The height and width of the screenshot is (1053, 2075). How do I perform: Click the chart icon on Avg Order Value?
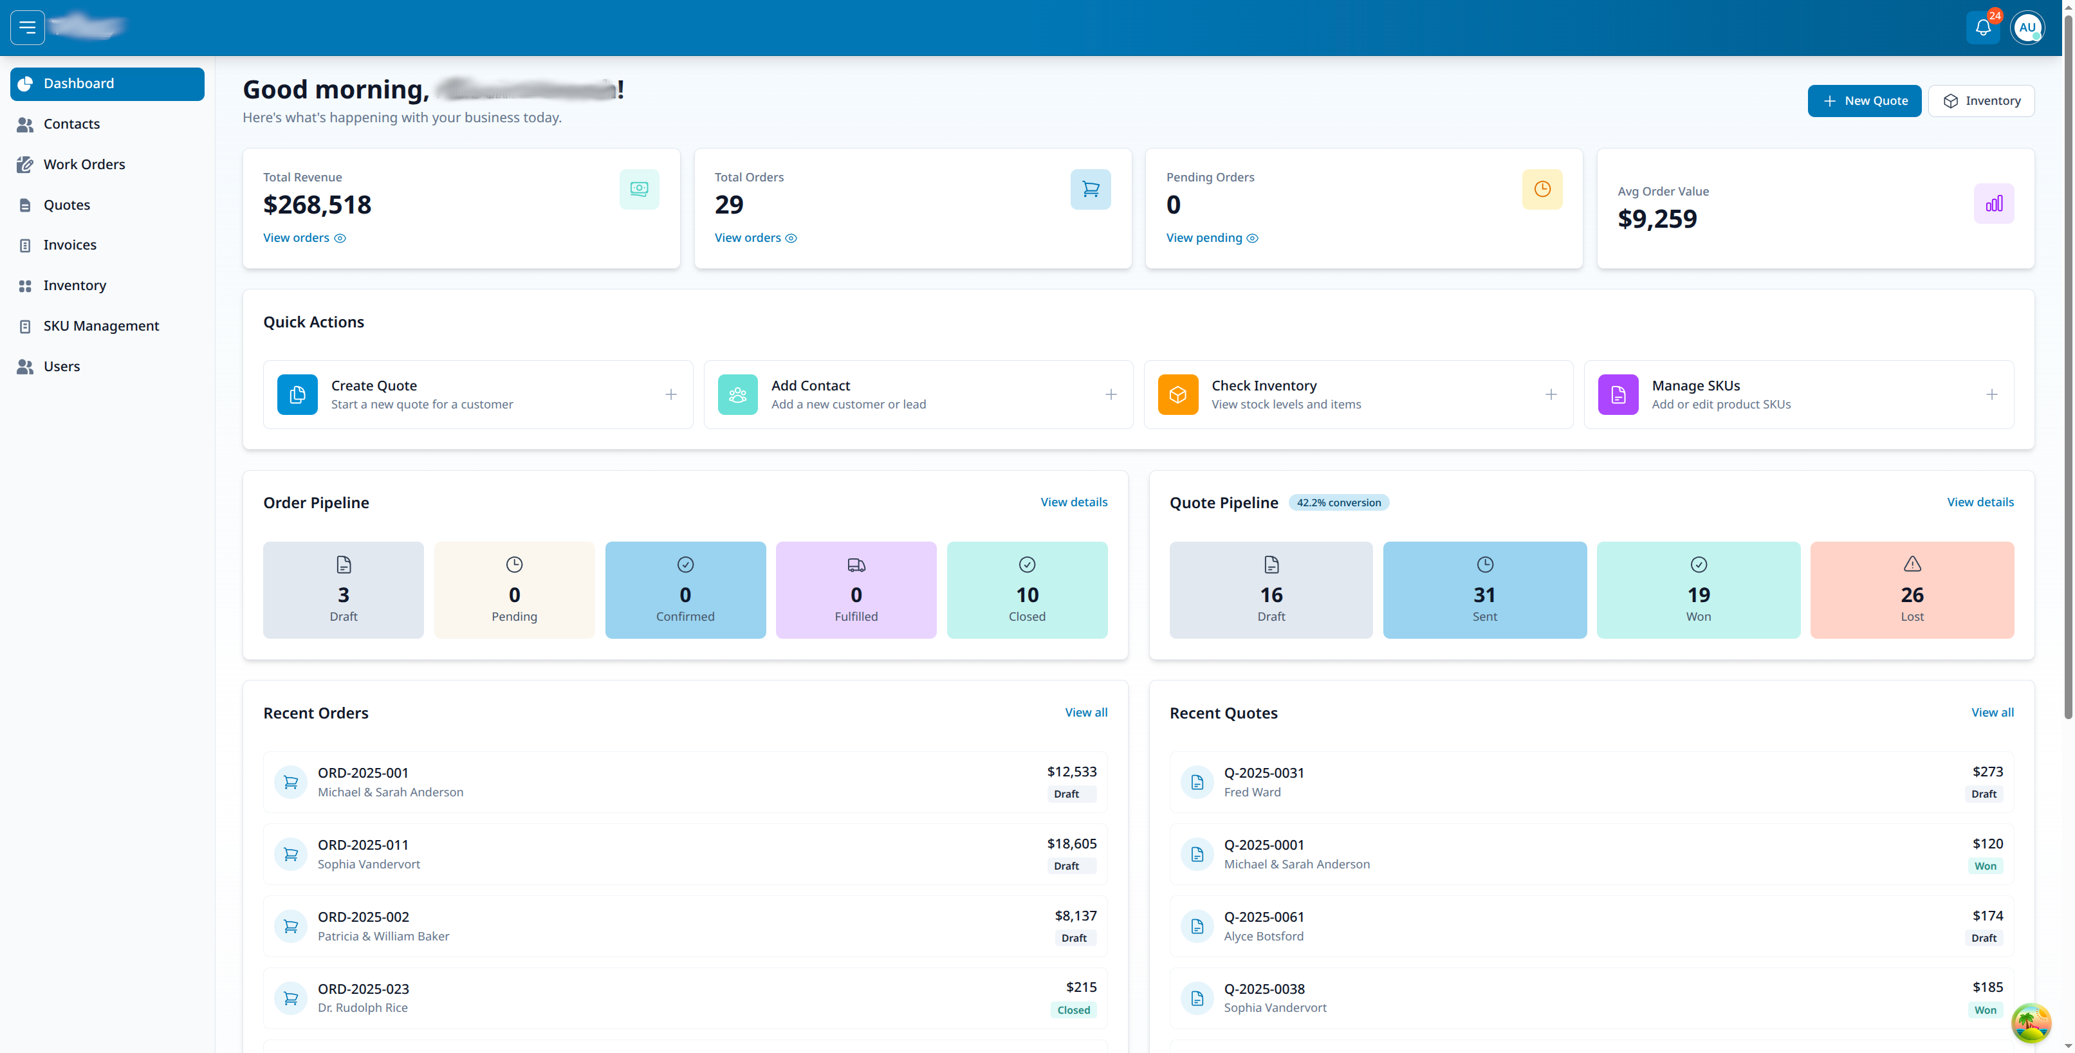click(1994, 203)
